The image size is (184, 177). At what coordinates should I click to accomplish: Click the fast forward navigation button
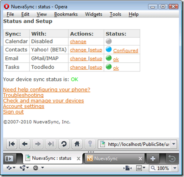click(51, 144)
